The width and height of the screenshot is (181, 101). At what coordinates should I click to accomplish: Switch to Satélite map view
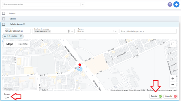pos(23,44)
